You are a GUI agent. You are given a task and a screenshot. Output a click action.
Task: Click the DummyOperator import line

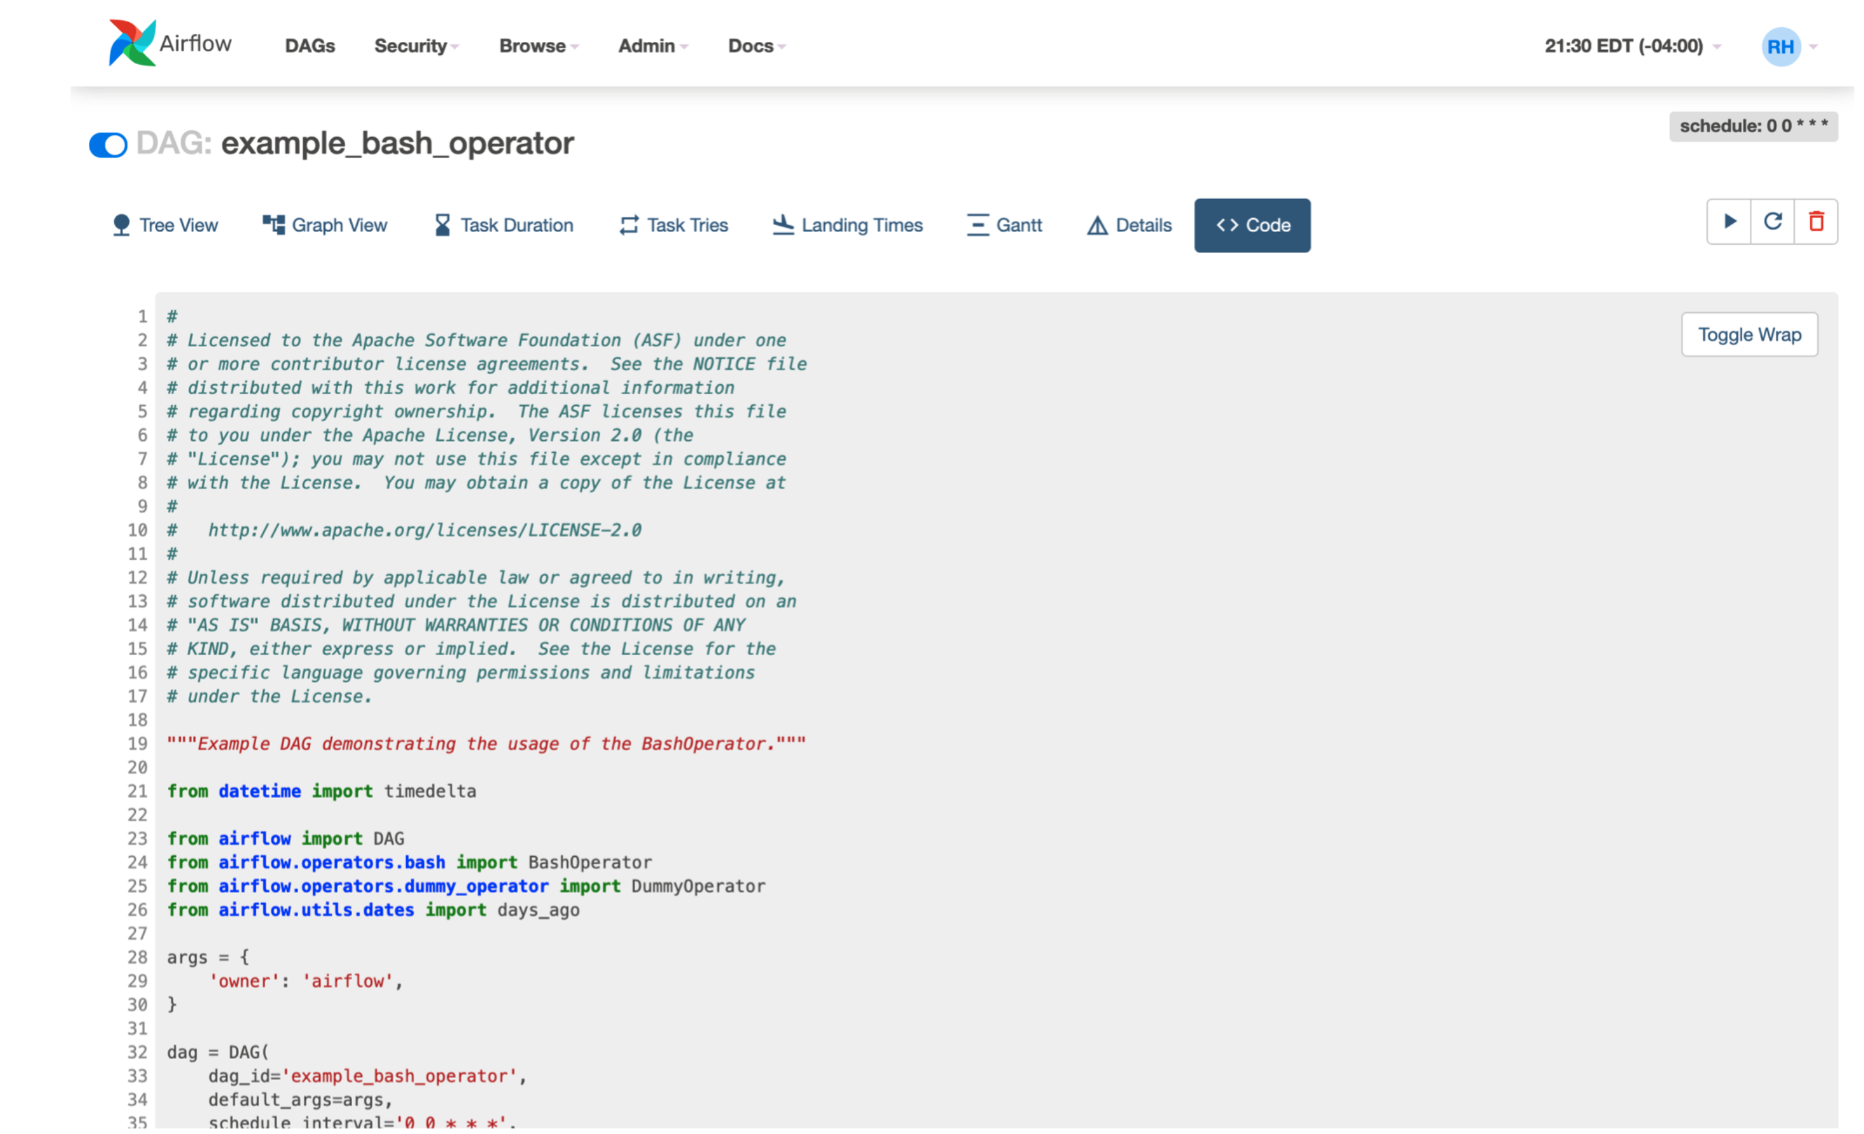click(466, 886)
